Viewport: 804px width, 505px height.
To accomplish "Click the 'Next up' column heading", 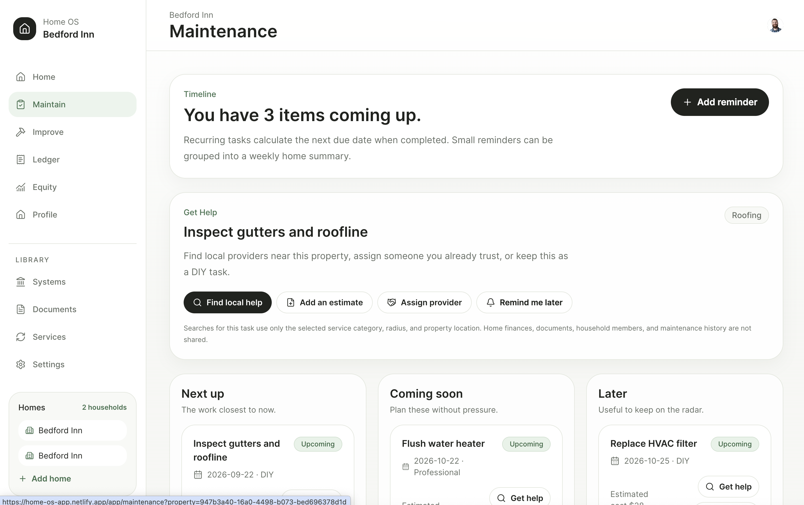I will pos(203,394).
